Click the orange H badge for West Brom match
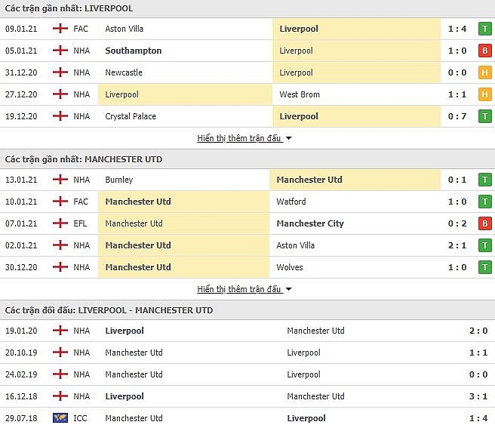Image resolution: width=495 pixels, height=428 pixels. (x=485, y=94)
